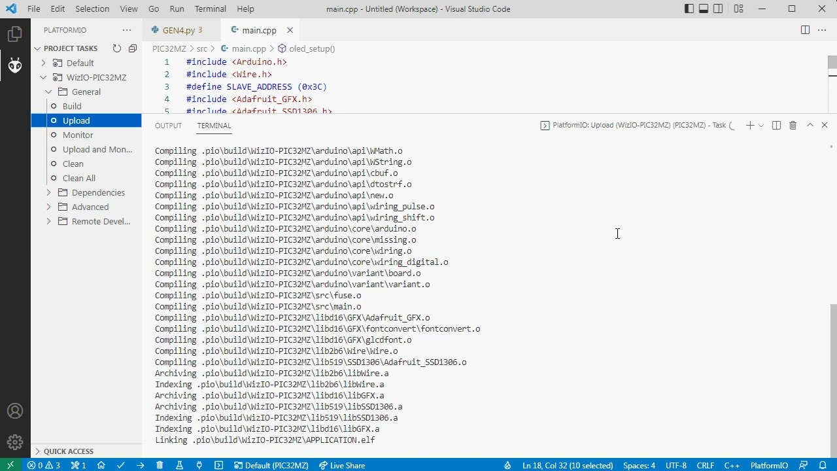Viewport: 837px width, 471px height.
Task: Split the editor to the right
Action: click(806, 30)
